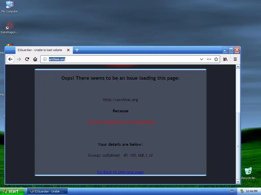Open a new tab with the plus button
Screen dimensions: 261x195
(x=77, y=50)
